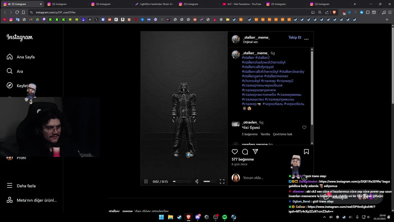Image resolution: width=394 pixels, height=222 pixels.
Task: Open the 577 beğenme likes list
Action: point(243,159)
